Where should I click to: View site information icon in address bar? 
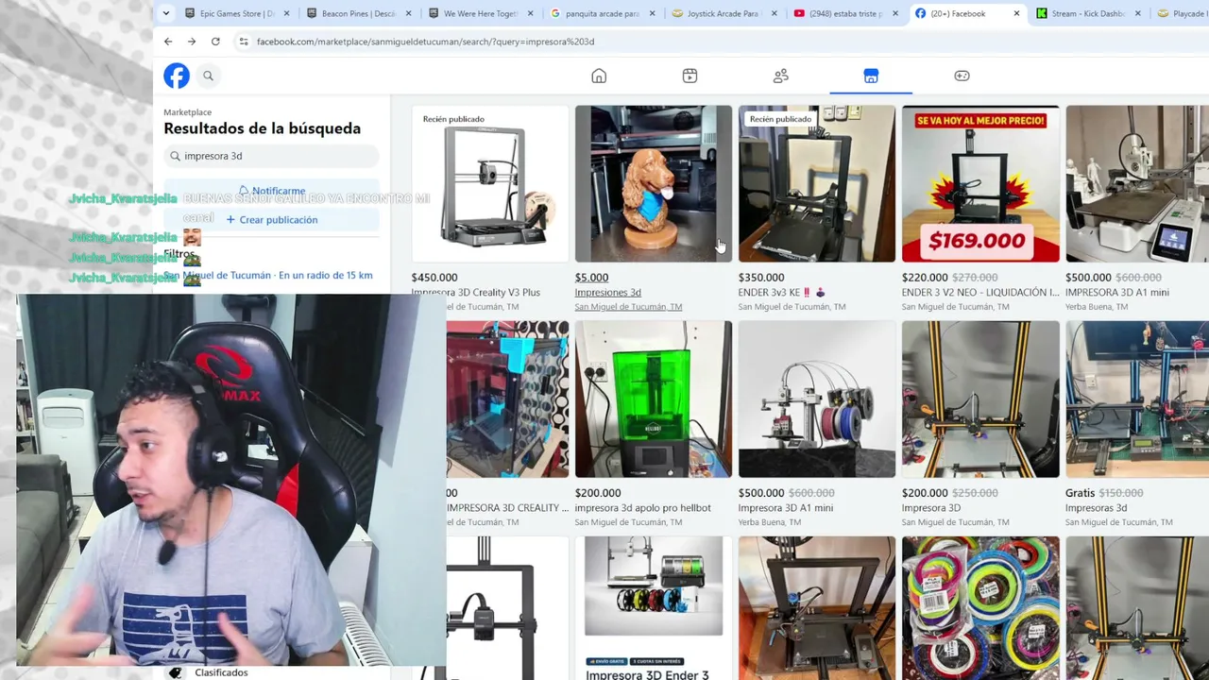click(x=243, y=42)
